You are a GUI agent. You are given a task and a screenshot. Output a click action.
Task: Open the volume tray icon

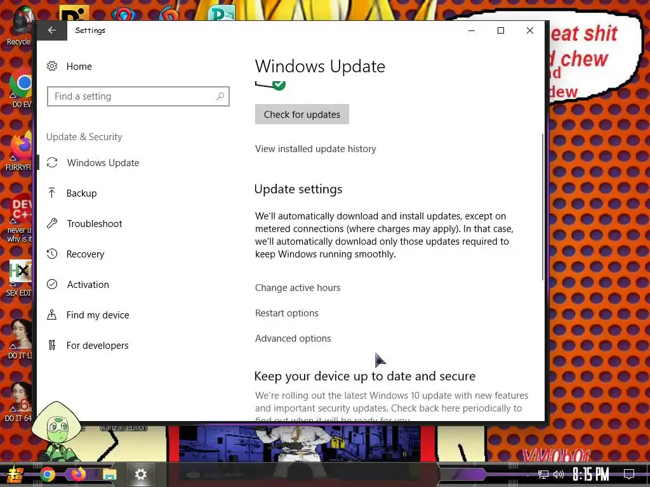click(x=559, y=474)
